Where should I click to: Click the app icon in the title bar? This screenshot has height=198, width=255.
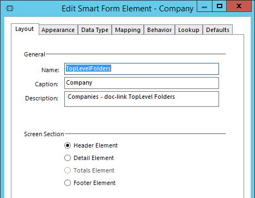(x=10, y=8)
